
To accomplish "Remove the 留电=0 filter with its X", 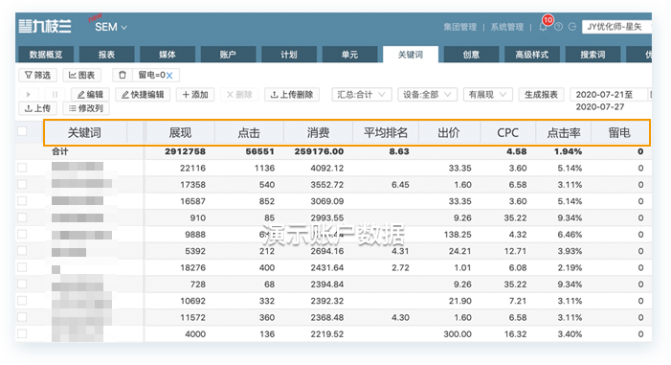I will pyautogui.click(x=169, y=76).
